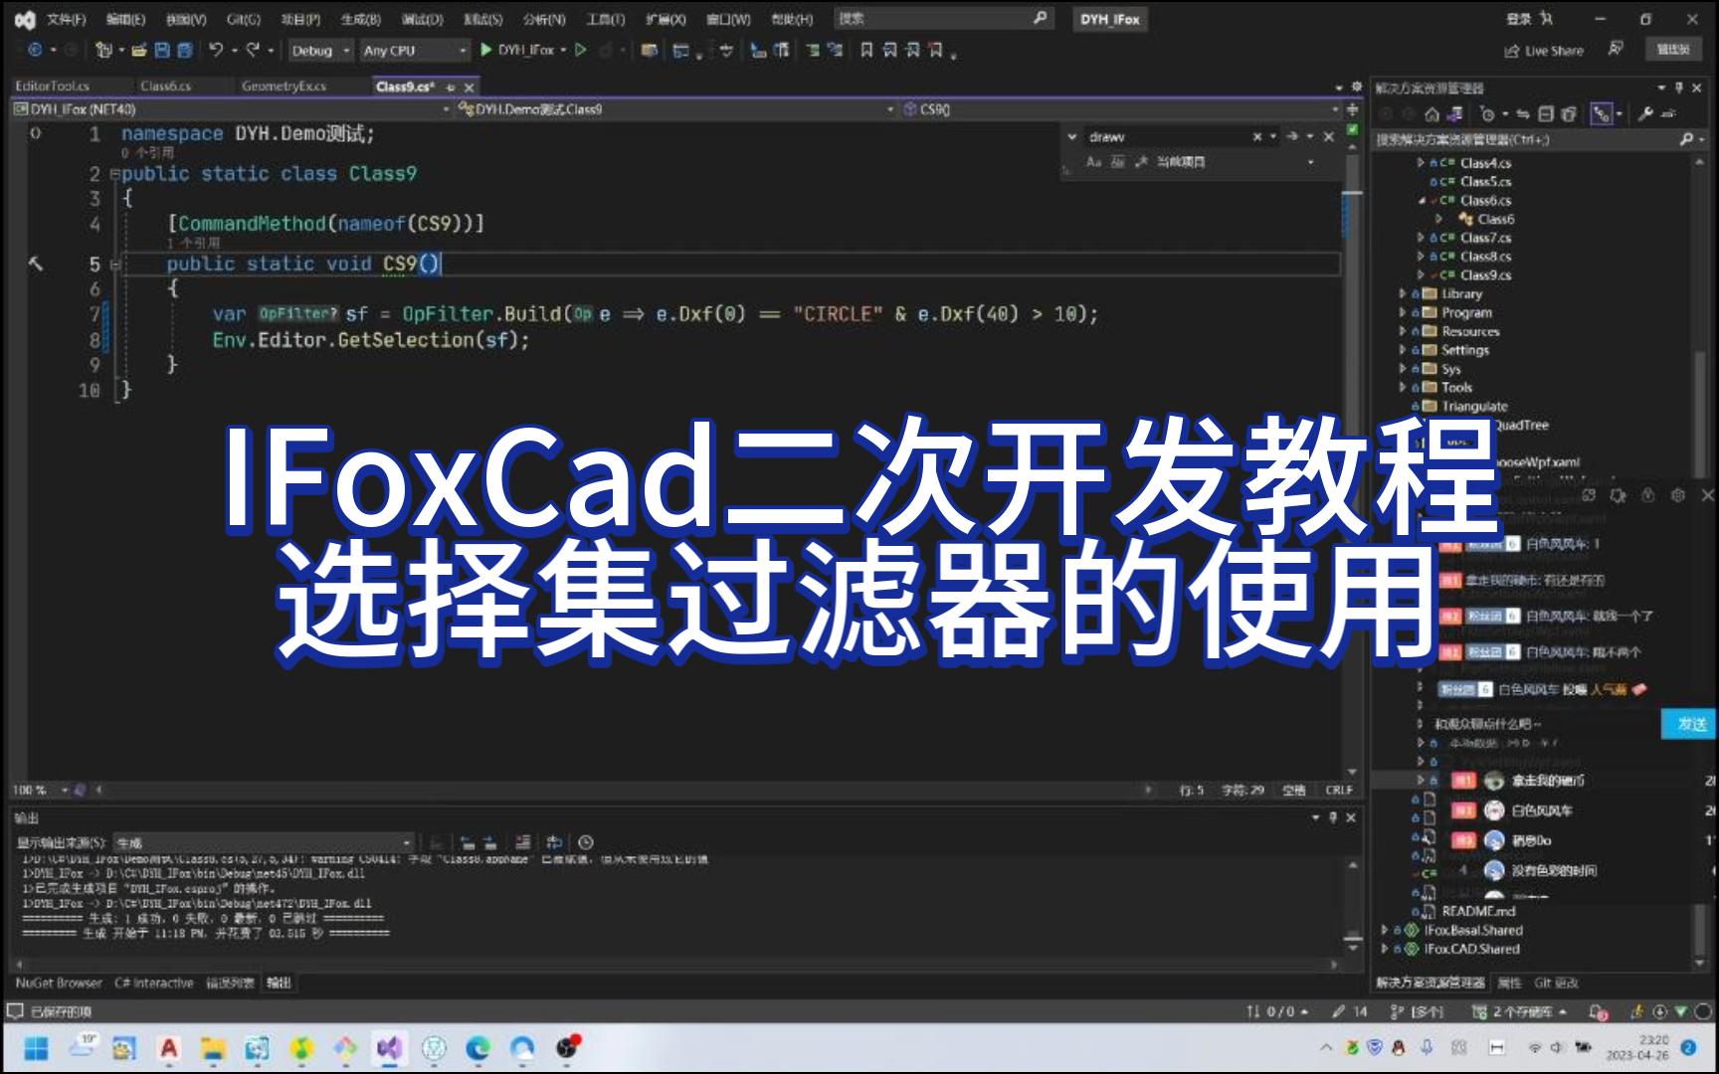Click Sync with Active Document icon
The width and height of the screenshot is (1719, 1074).
(x=1522, y=114)
